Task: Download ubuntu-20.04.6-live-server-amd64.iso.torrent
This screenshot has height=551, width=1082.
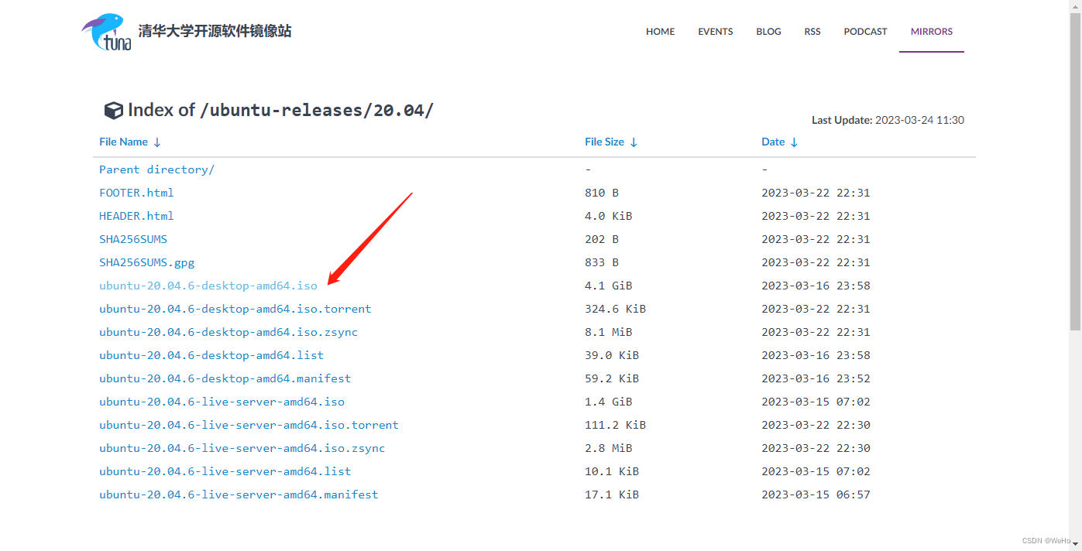Action: [249, 425]
